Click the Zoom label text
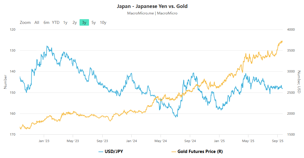This screenshot has width=304, height=158. (x=25, y=22)
